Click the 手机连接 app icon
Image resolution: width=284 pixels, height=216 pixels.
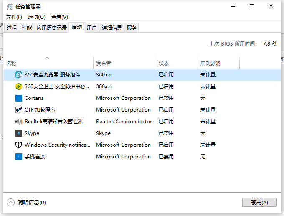coord(18,157)
